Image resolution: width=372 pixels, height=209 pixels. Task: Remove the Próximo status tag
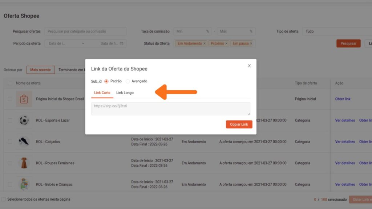[226, 44]
